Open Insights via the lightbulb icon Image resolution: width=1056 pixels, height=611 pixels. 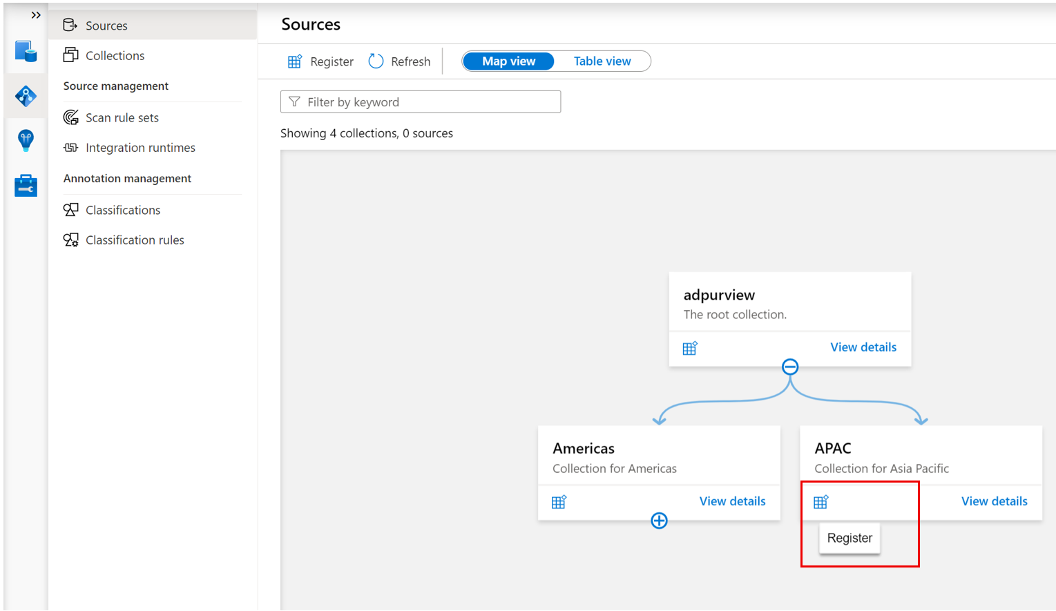tap(26, 140)
